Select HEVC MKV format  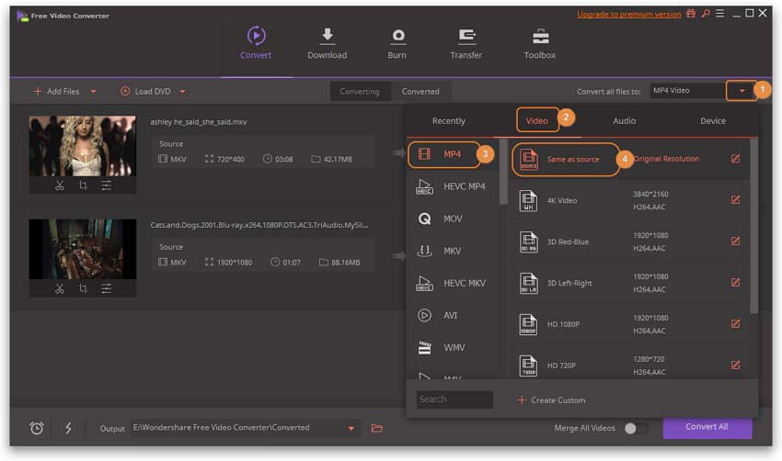tap(452, 283)
